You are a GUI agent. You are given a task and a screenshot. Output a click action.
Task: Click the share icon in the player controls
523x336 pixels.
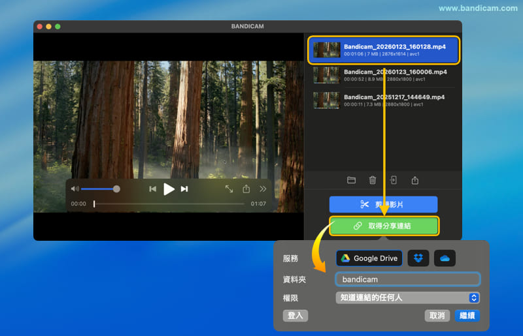[246, 189]
